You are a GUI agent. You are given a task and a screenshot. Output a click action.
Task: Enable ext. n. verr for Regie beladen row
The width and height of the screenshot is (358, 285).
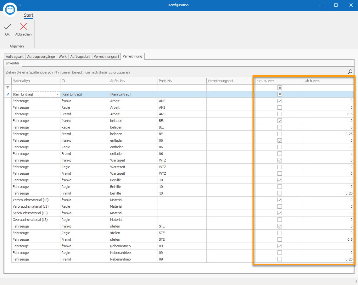279,127
